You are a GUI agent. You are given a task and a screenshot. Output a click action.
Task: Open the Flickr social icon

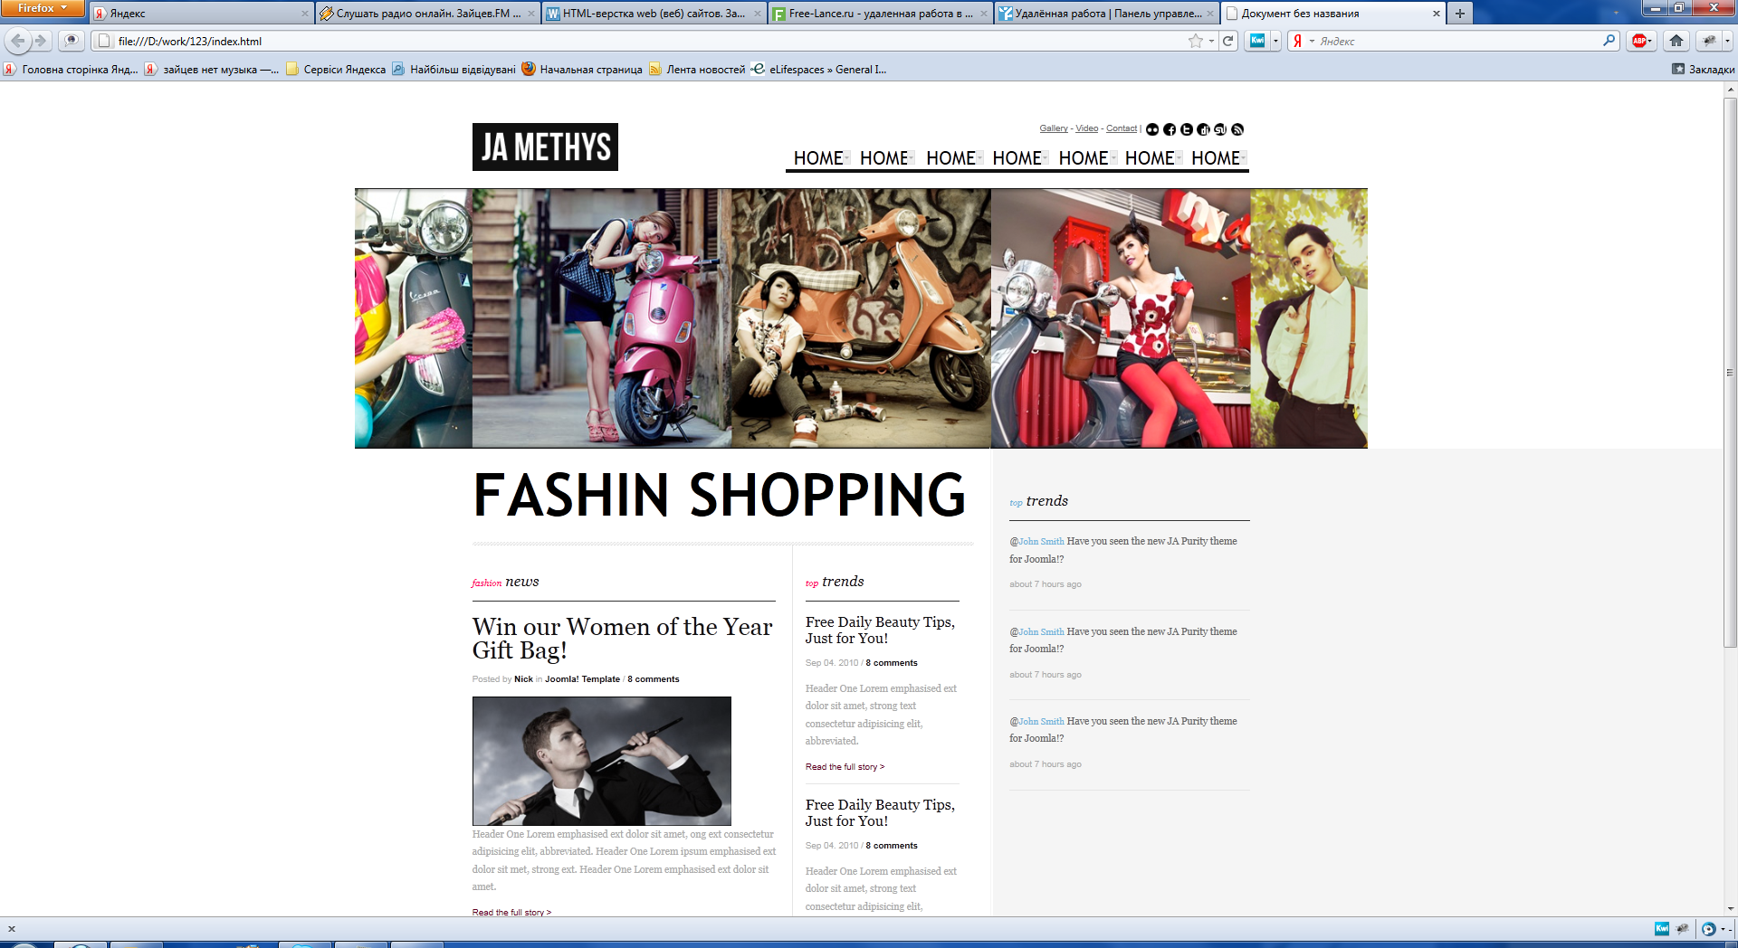click(1152, 129)
